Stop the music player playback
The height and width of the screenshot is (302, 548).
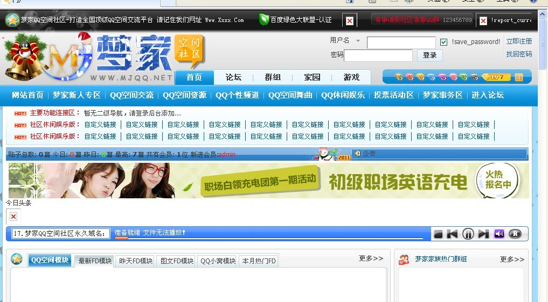click(438, 234)
